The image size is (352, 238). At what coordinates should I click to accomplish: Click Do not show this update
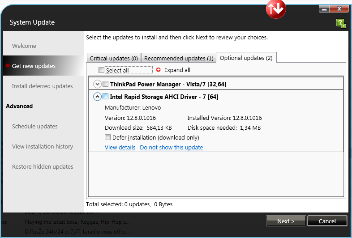(171, 147)
